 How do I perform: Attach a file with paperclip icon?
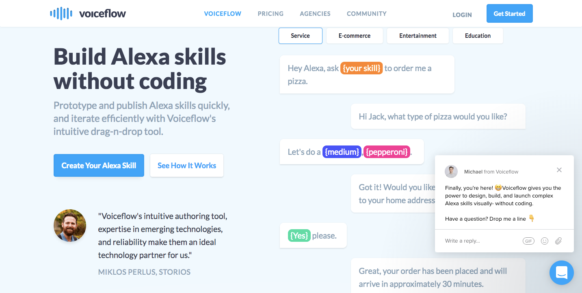pyautogui.click(x=558, y=241)
